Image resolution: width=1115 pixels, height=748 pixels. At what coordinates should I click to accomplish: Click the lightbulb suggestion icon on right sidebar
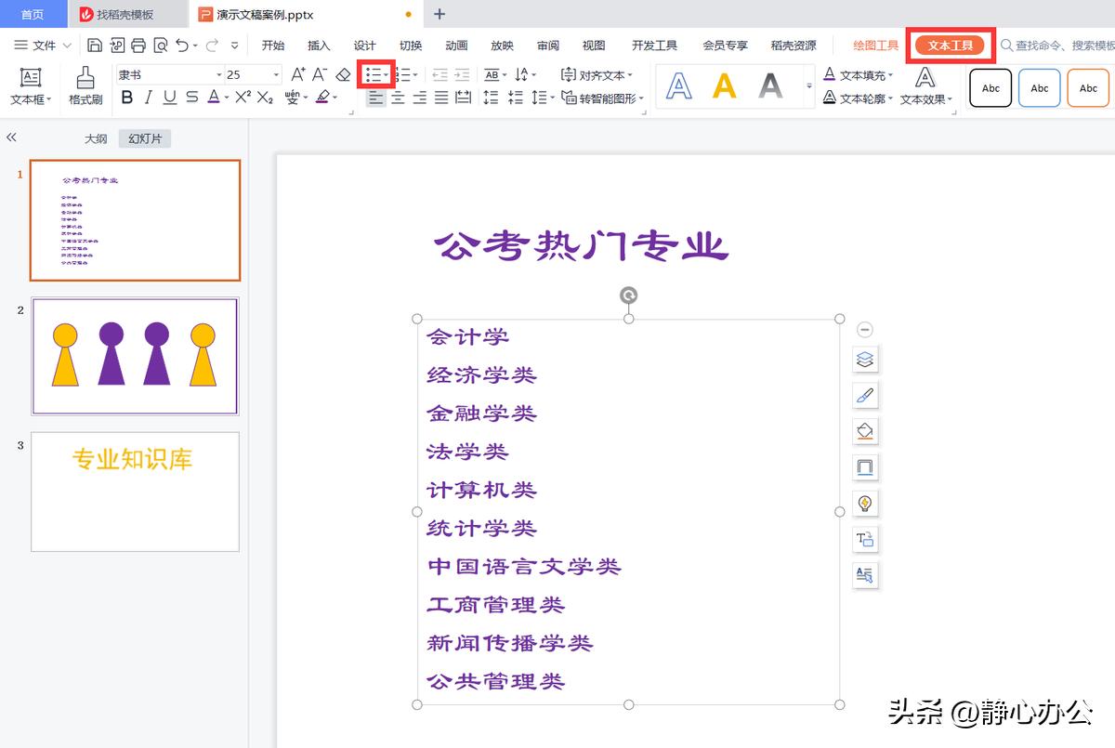point(865,504)
